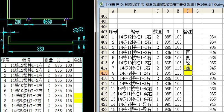Click the yellow 备注 cell in CAD table
Screen dimensions: 224x112
tap(78, 98)
